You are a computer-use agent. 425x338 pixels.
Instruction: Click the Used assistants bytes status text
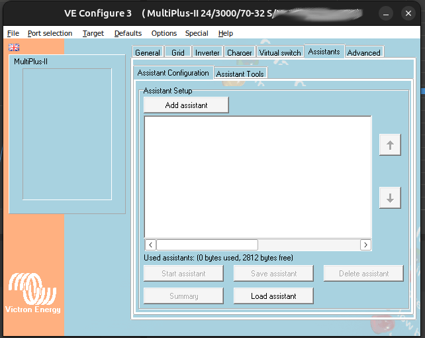218,258
